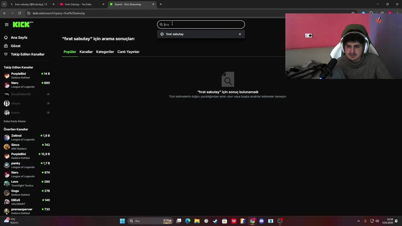
Task: Open a new browser tab
Action: (x=161, y=4)
